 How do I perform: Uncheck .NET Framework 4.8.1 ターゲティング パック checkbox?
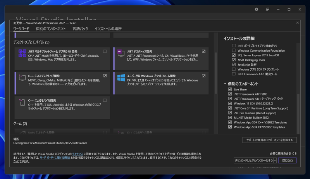click(230, 99)
